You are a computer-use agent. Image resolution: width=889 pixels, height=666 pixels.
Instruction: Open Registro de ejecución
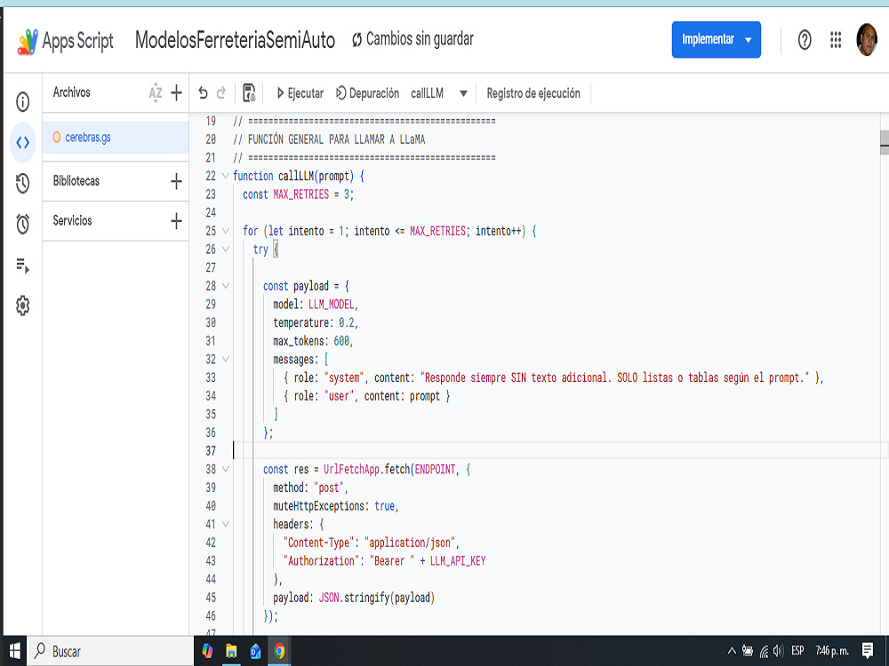coord(533,93)
